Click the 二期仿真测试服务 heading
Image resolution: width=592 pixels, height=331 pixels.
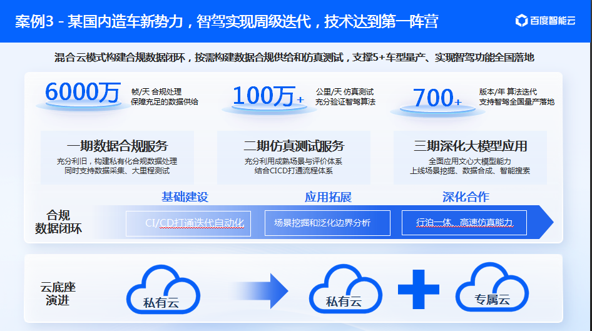293,146
